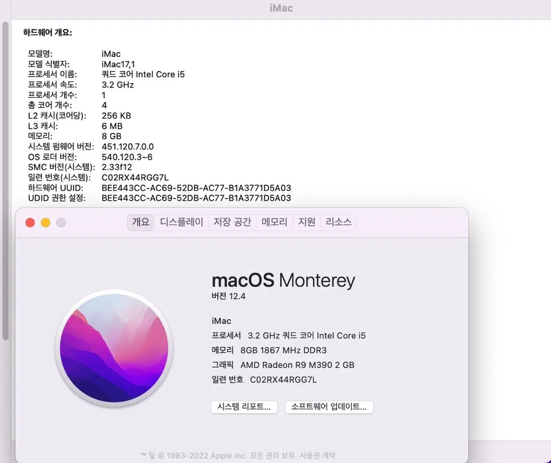551x463 pixels.
Task: Select firmware version 451.120.7.0.0
Action: coord(128,147)
